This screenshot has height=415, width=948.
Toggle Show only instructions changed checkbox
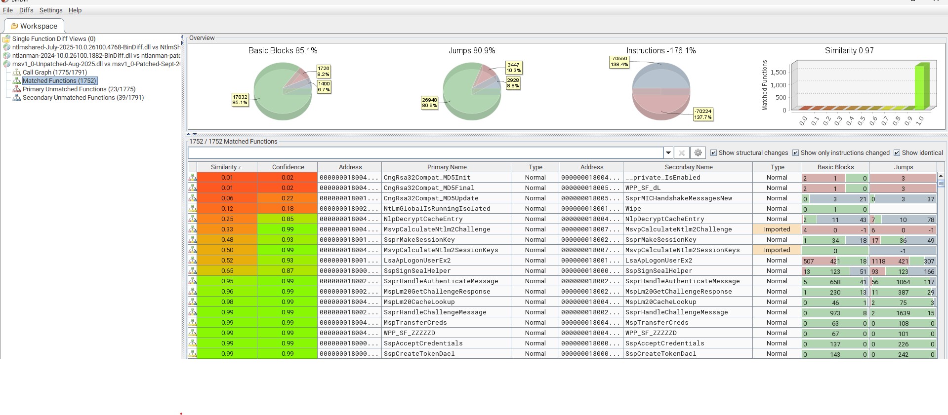pos(795,153)
